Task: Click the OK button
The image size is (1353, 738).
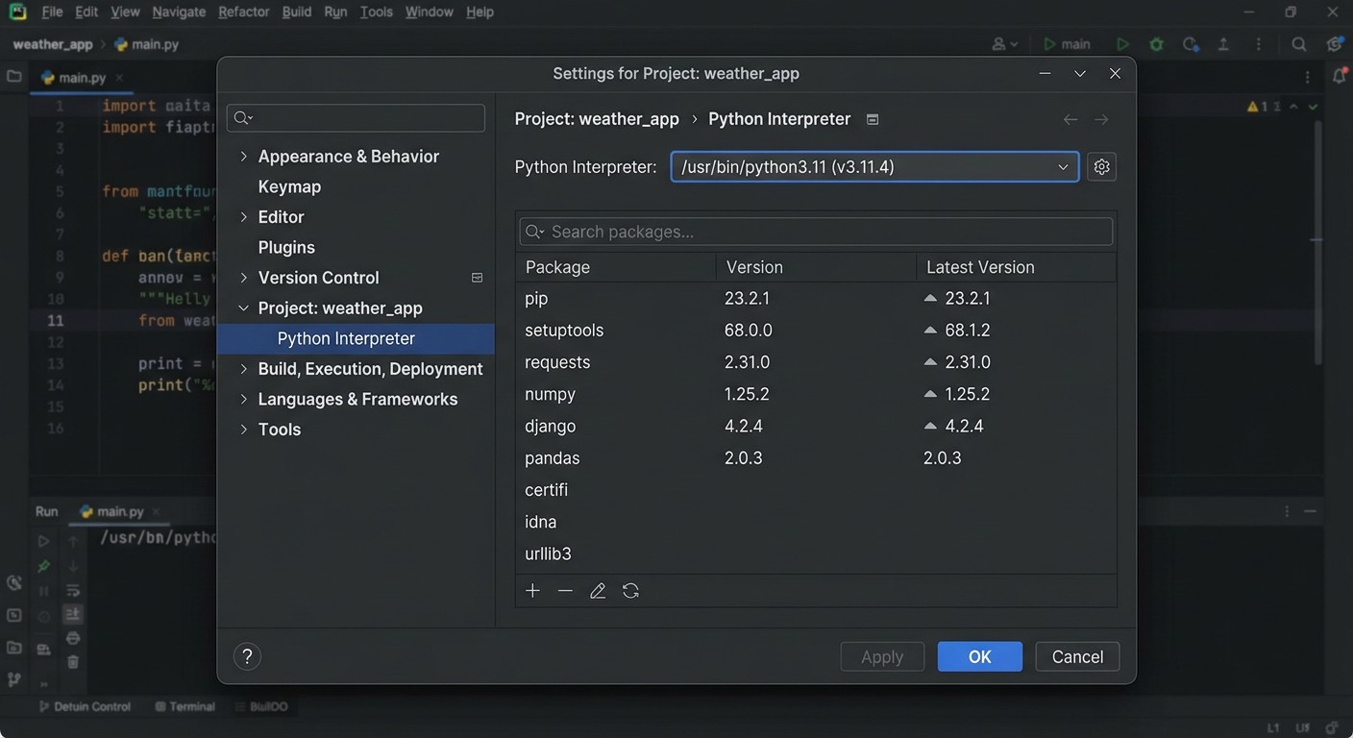Action: (x=979, y=656)
